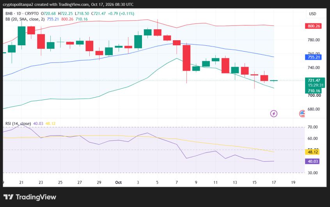Viewport: 330px width, 207px height.
Task: Click the close value C721.47
Action: point(99,14)
